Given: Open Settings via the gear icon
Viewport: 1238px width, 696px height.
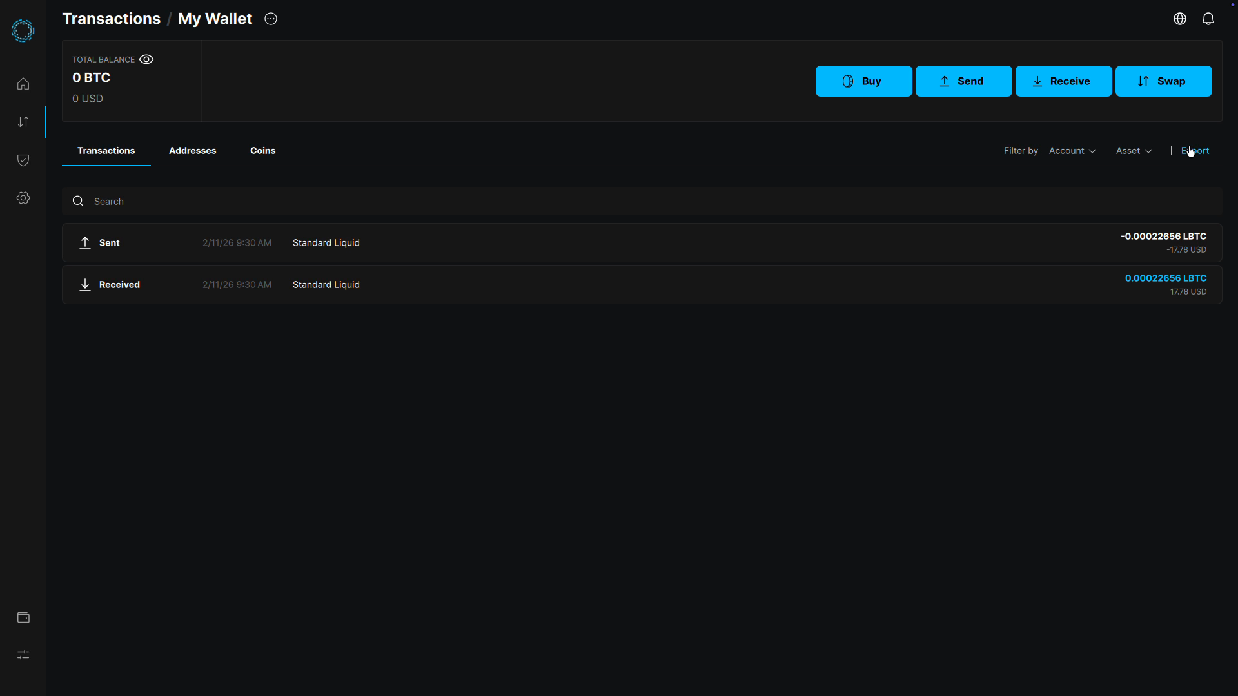Looking at the screenshot, I should 23,198.
